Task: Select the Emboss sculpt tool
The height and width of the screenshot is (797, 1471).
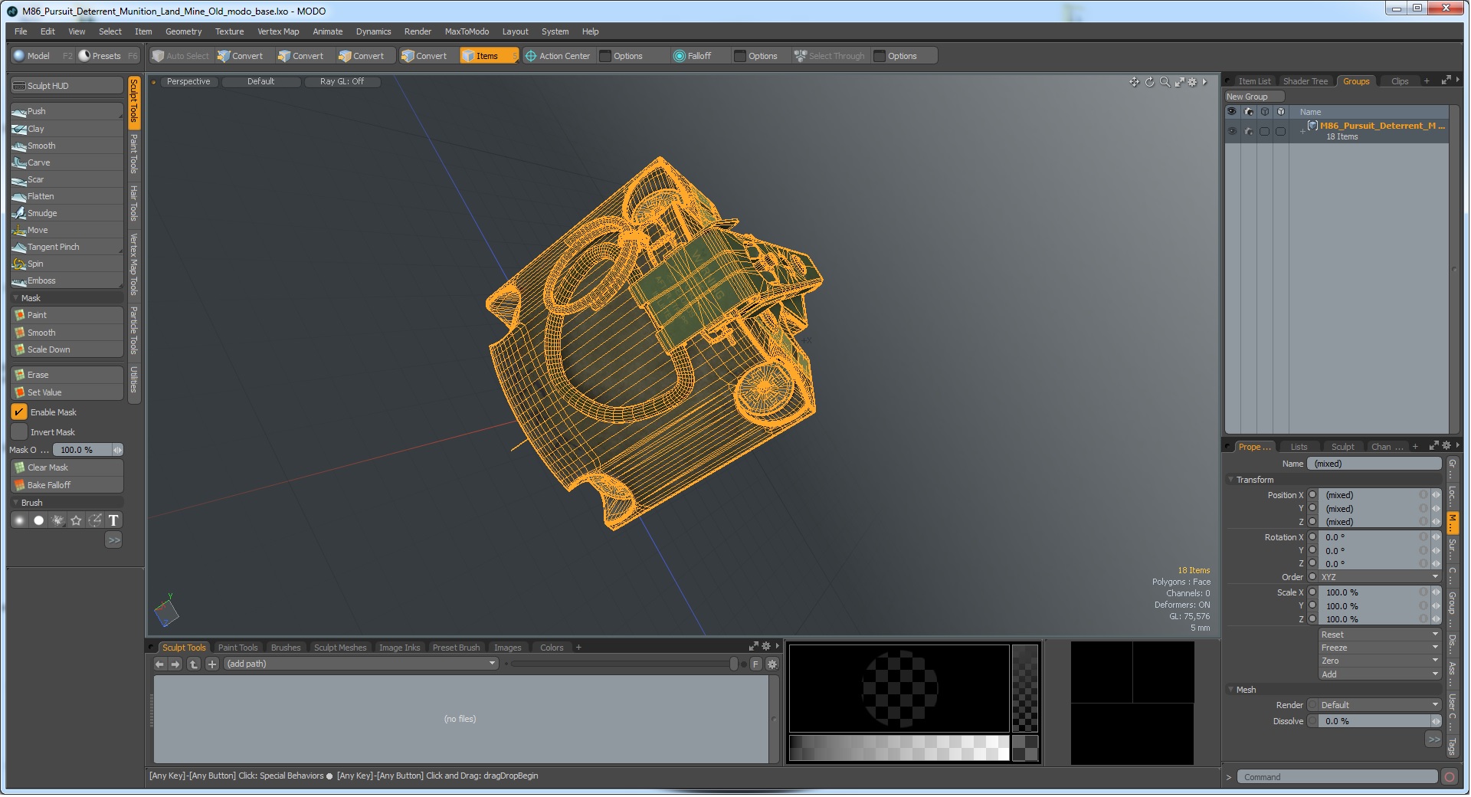Action: (x=67, y=280)
